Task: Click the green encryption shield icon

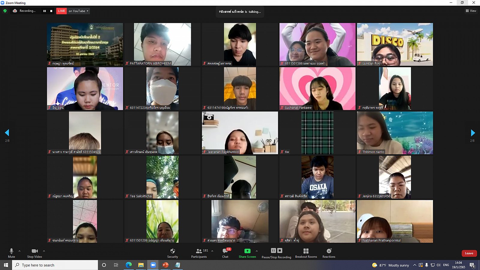Action: [x=5, y=11]
